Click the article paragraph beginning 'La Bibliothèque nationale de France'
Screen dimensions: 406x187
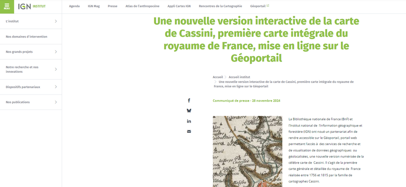pyautogui.click(x=326, y=150)
